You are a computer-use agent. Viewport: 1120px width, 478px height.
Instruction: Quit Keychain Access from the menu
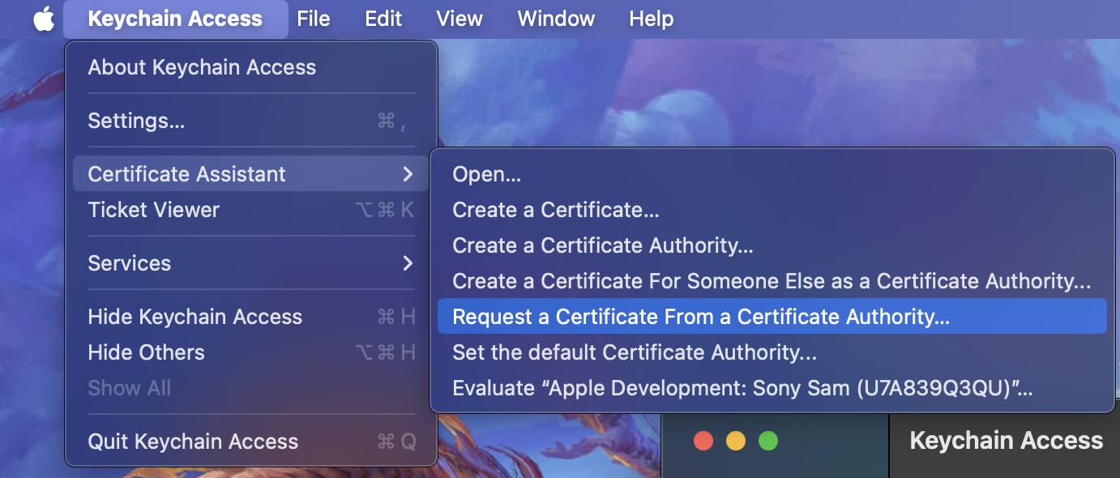(250, 442)
